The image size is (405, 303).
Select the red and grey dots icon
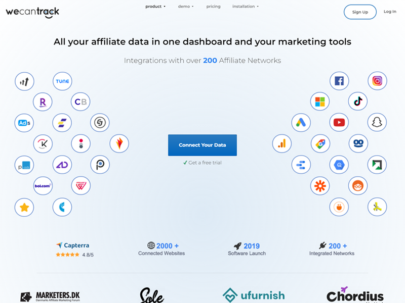[x=81, y=143]
